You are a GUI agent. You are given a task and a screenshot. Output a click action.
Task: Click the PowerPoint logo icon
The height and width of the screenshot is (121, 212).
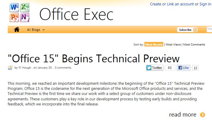coord(14,17)
